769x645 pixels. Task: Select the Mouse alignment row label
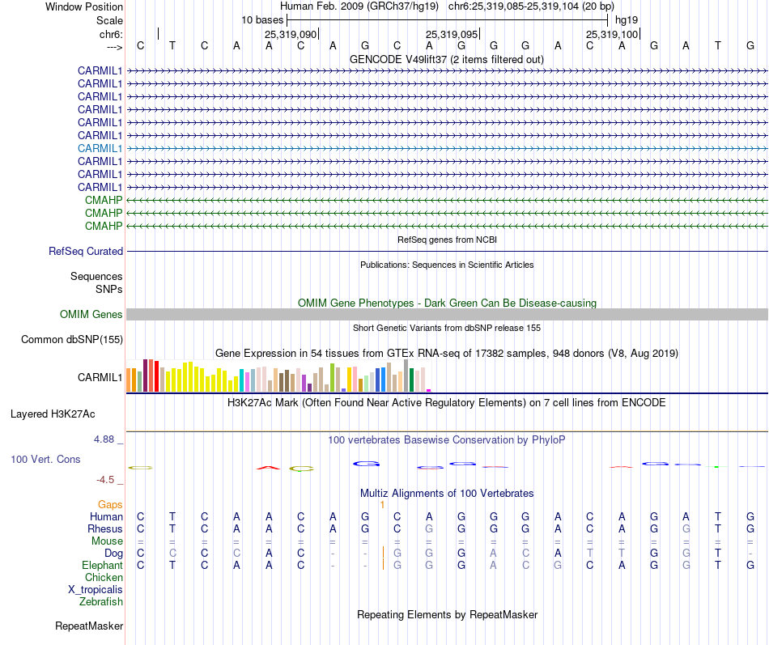(x=107, y=541)
